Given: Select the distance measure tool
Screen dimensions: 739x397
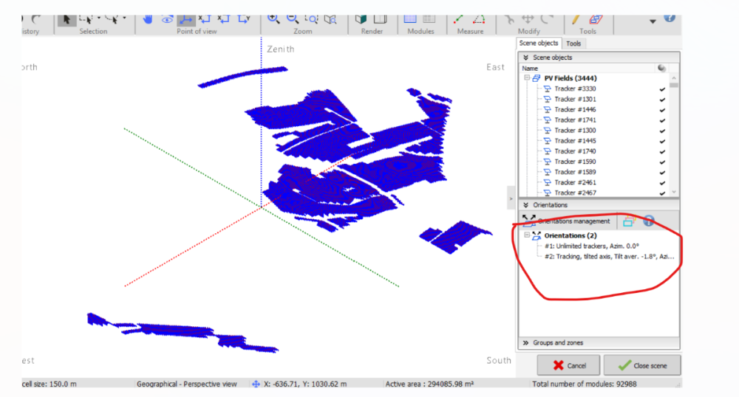Looking at the screenshot, I should click(459, 19).
